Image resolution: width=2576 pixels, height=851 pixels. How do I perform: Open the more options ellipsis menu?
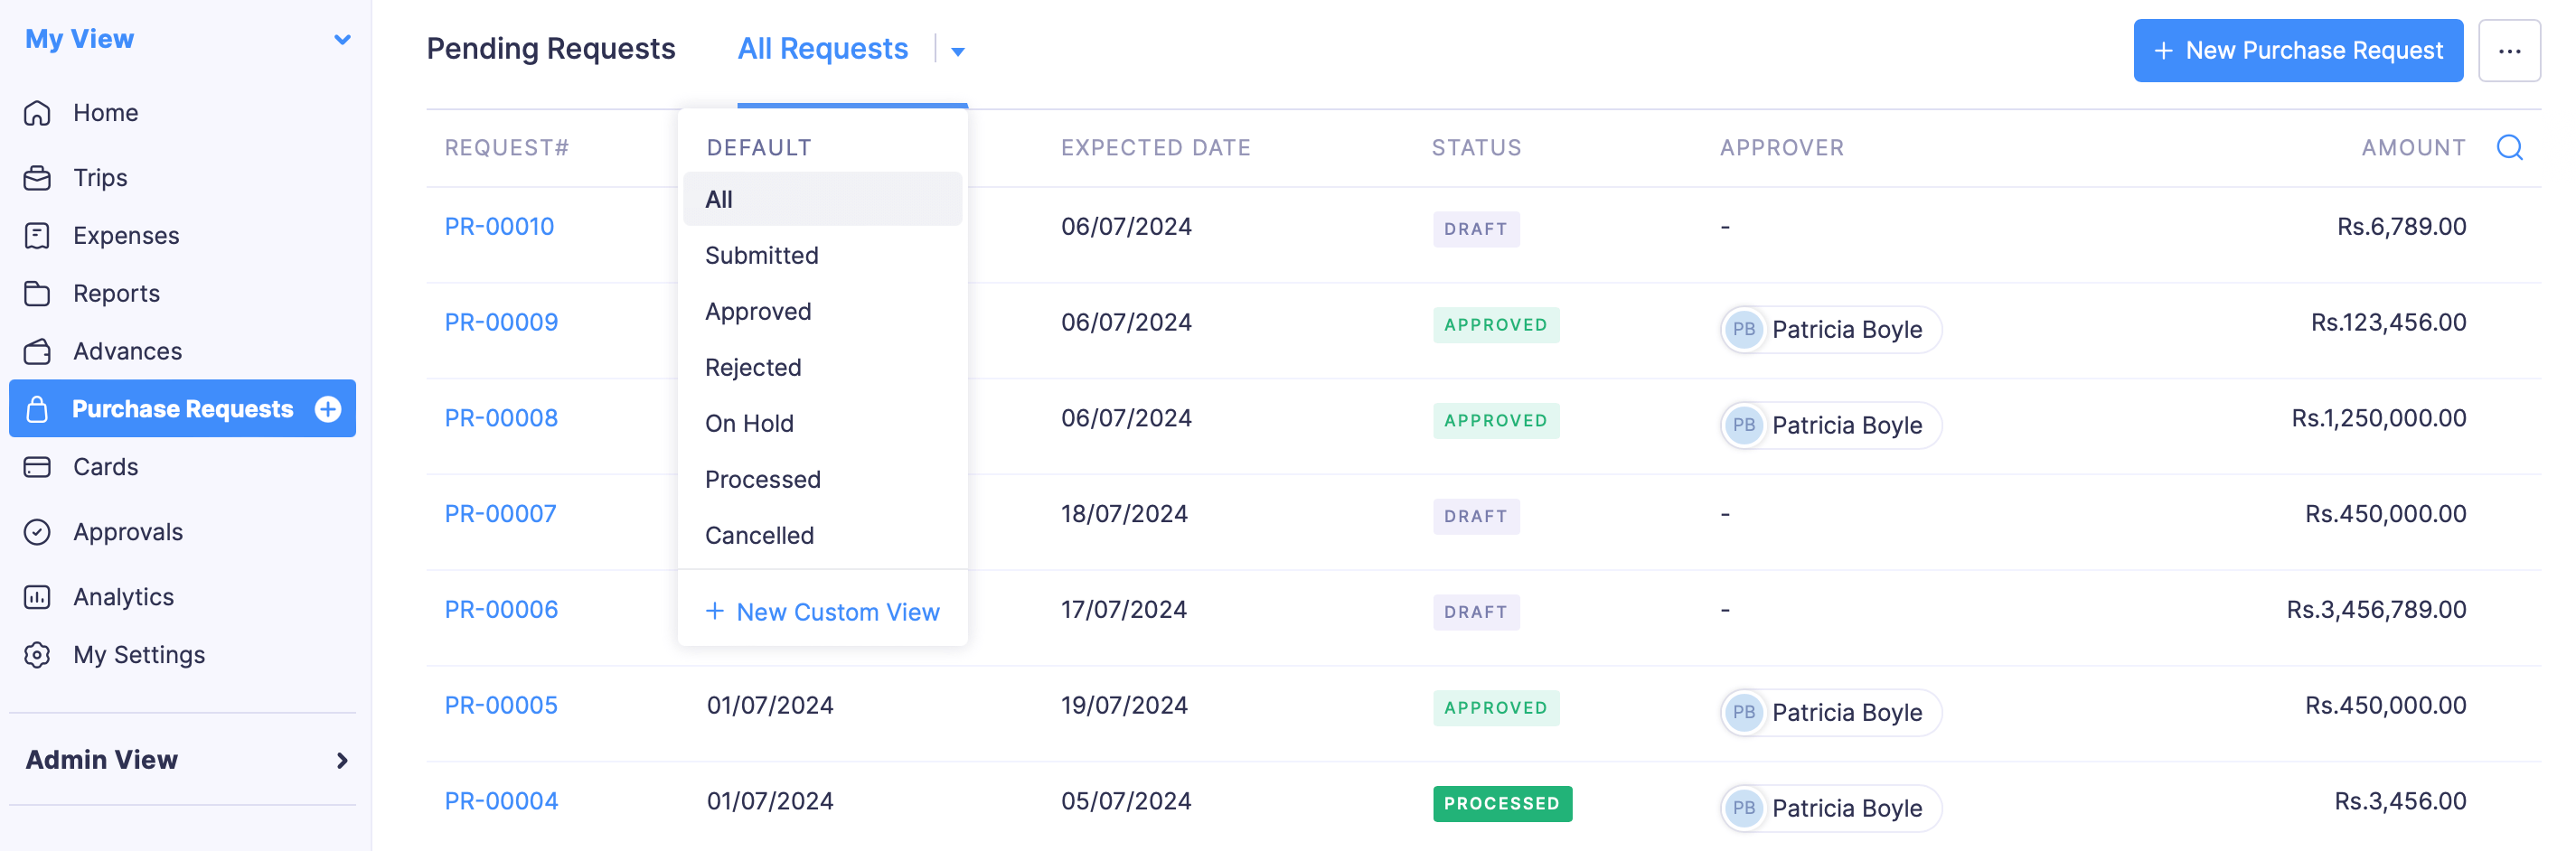point(2509,50)
